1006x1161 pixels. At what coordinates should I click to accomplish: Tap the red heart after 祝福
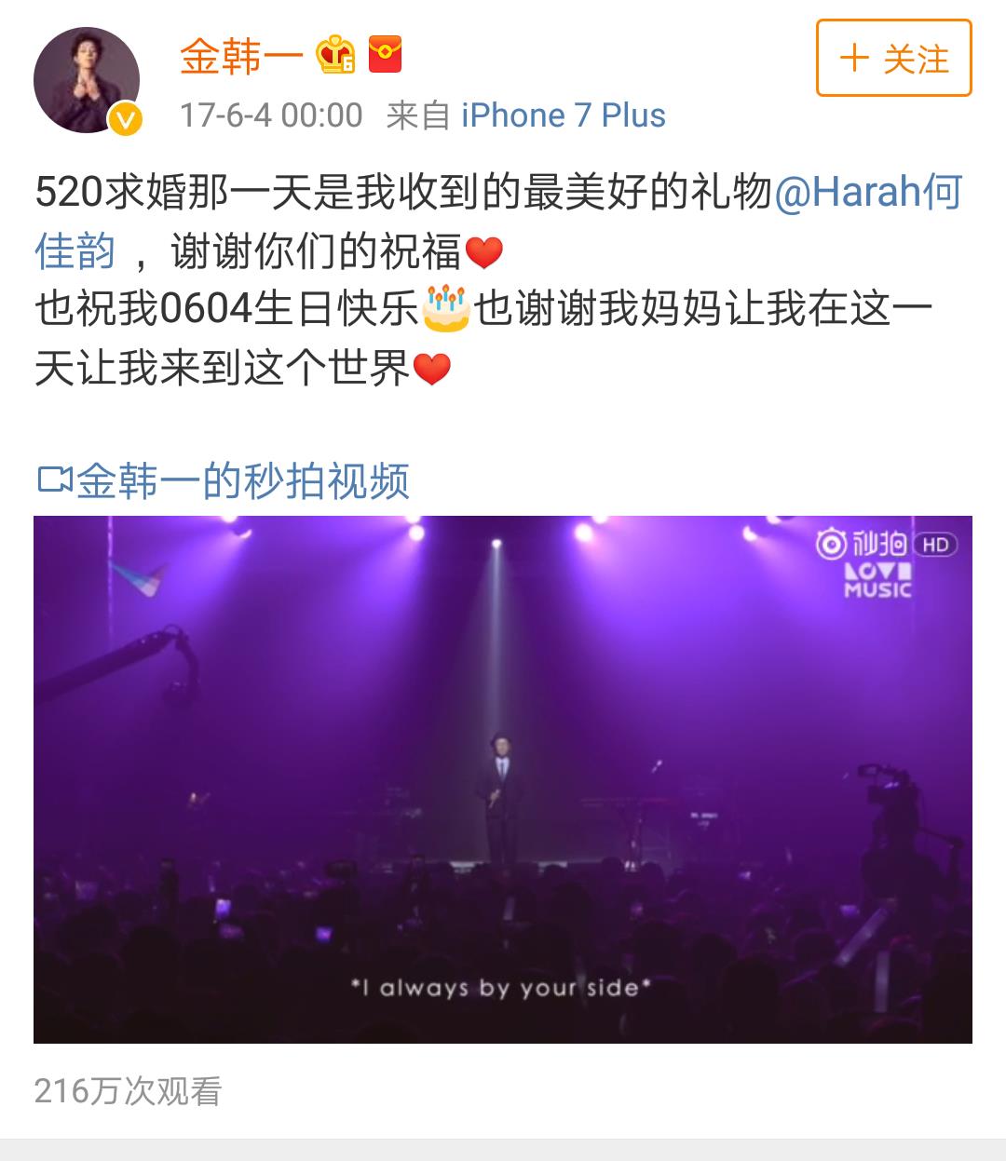coord(483,252)
